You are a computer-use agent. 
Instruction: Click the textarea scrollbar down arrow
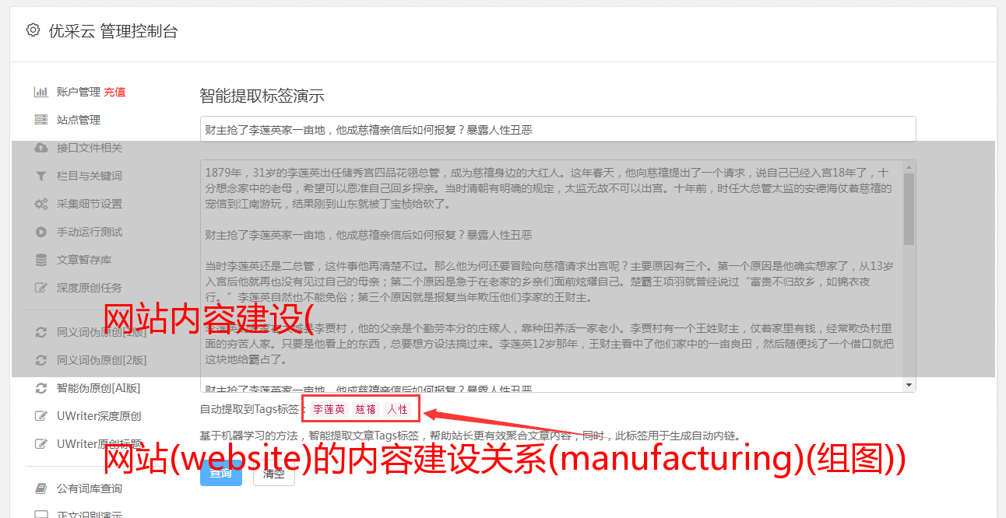coord(909,385)
